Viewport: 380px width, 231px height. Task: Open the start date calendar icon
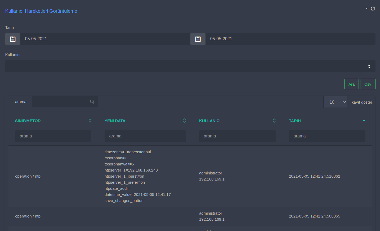[x=13, y=39]
